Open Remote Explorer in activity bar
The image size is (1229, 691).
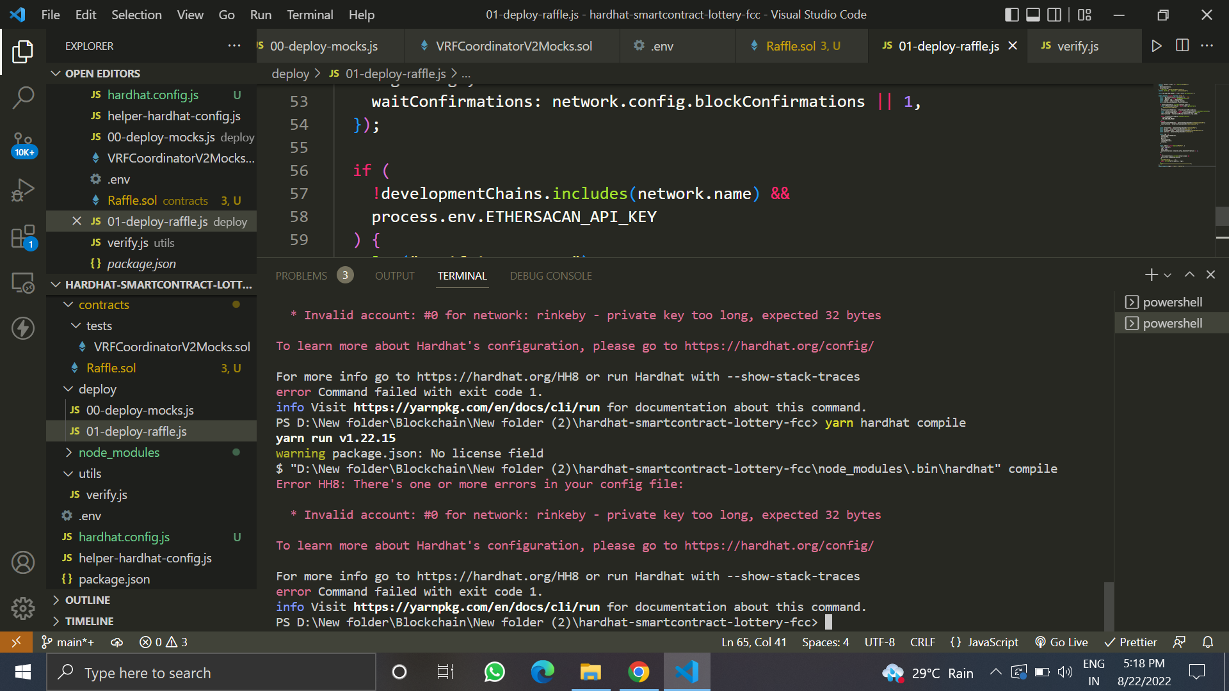23,282
